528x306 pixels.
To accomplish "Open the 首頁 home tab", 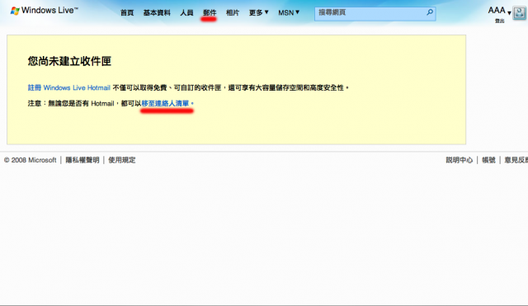I will (x=127, y=13).
